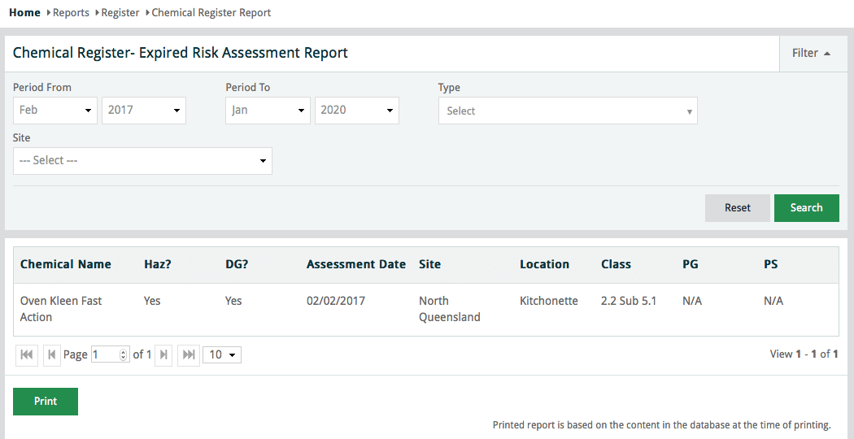854x439 pixels.
Task: Go to next page of results
Action: click(x=163, y=355)
